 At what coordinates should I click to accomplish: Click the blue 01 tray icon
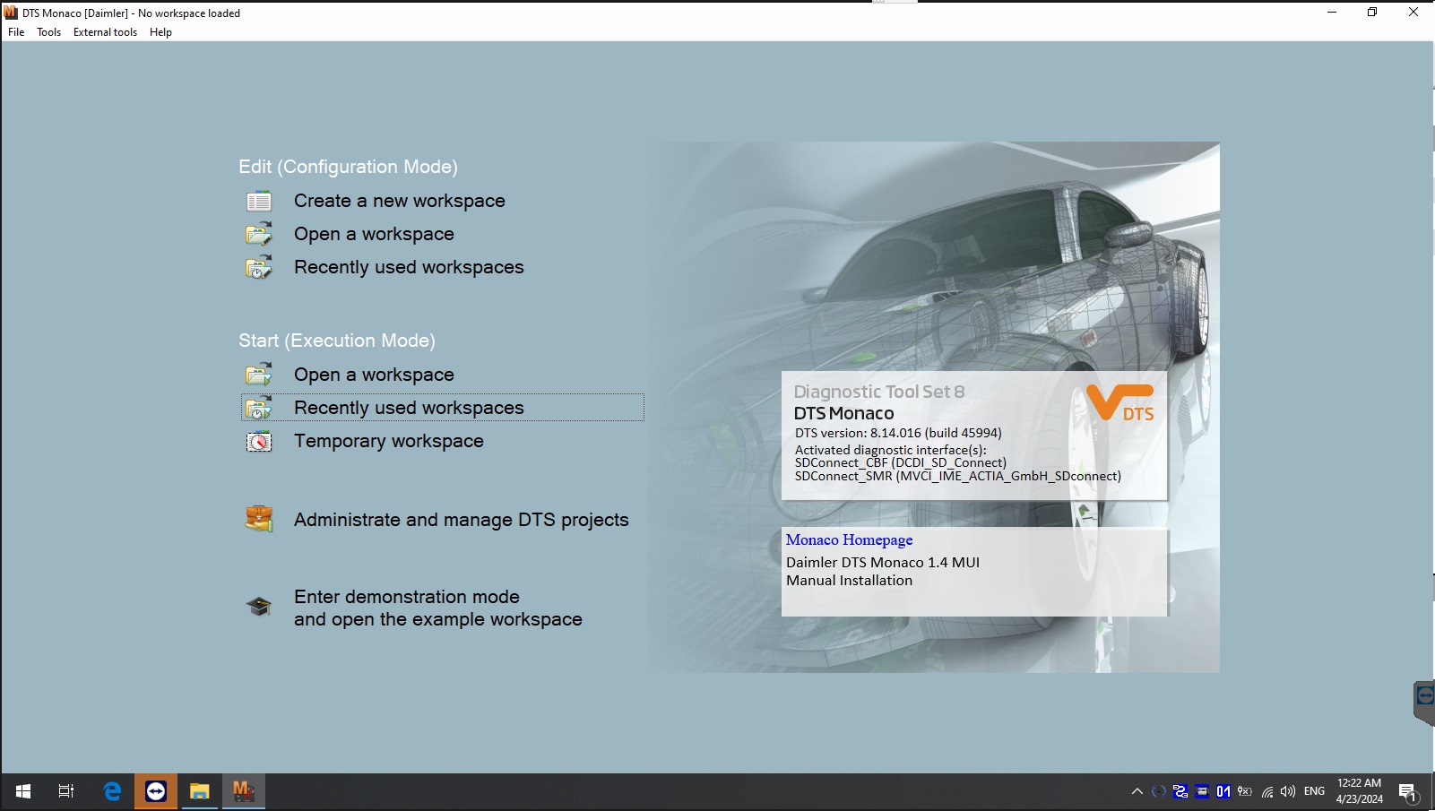tap(1223, 791)
